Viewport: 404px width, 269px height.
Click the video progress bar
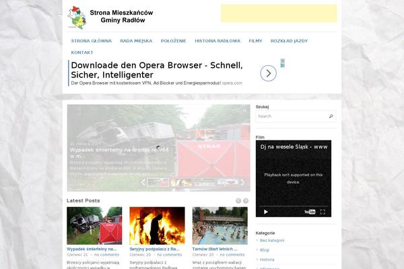[294, 206]
